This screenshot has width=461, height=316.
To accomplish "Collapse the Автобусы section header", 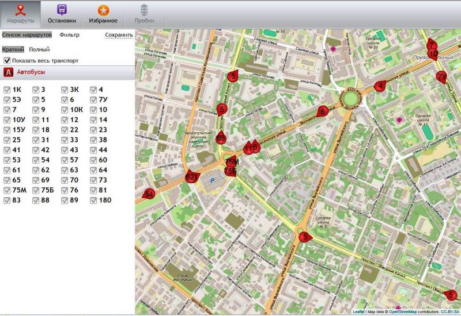I will [67, 73].
